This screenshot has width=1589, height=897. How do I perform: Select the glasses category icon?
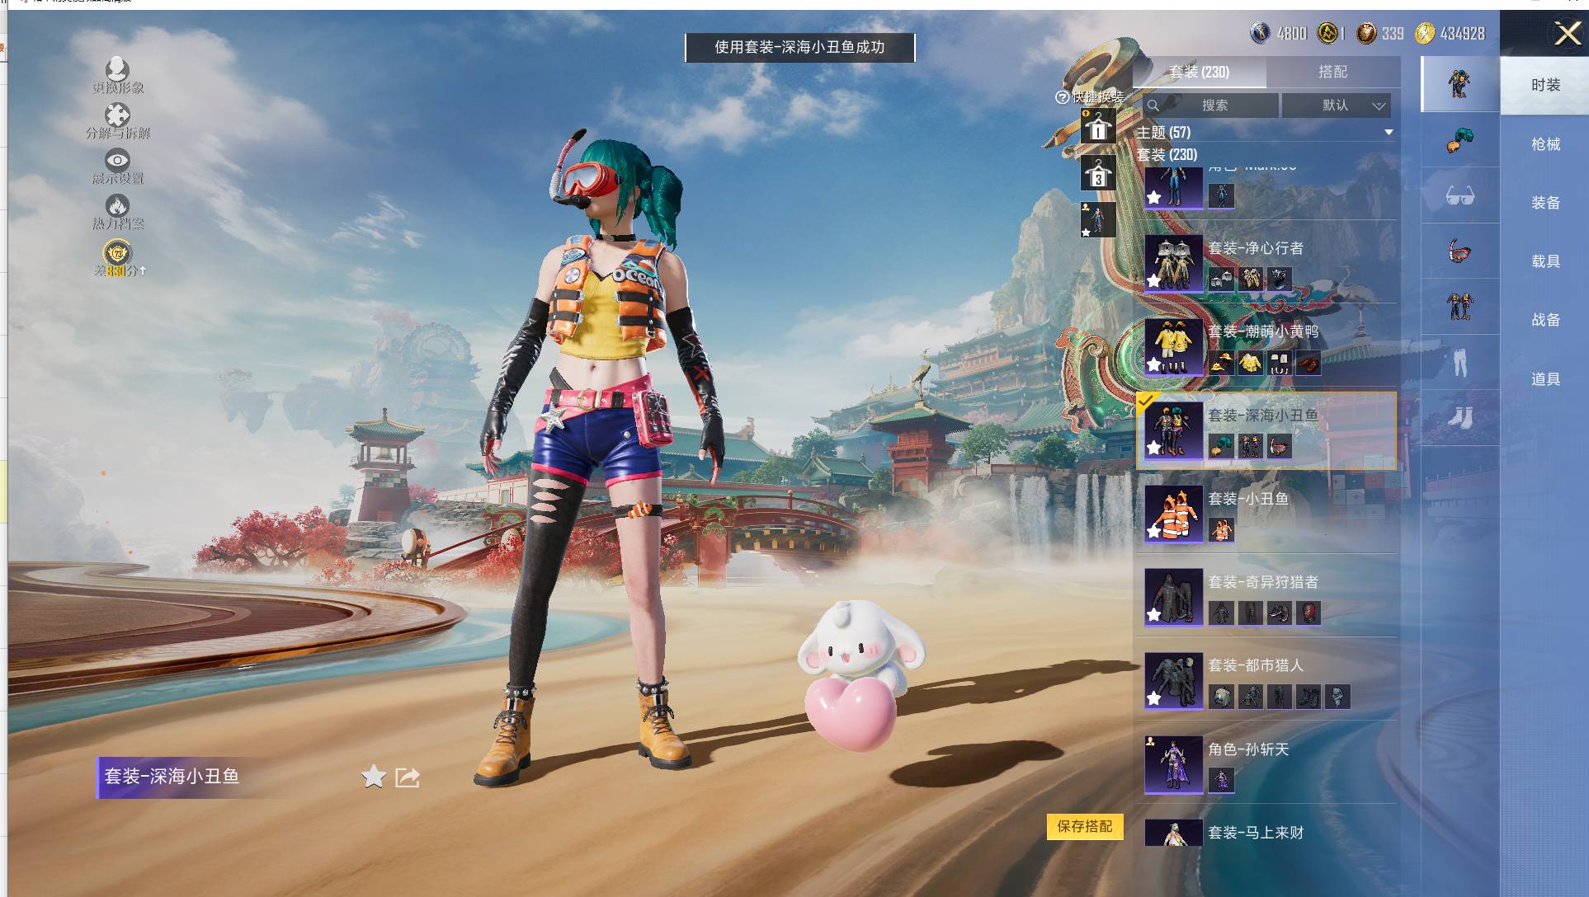(1459, 196)
